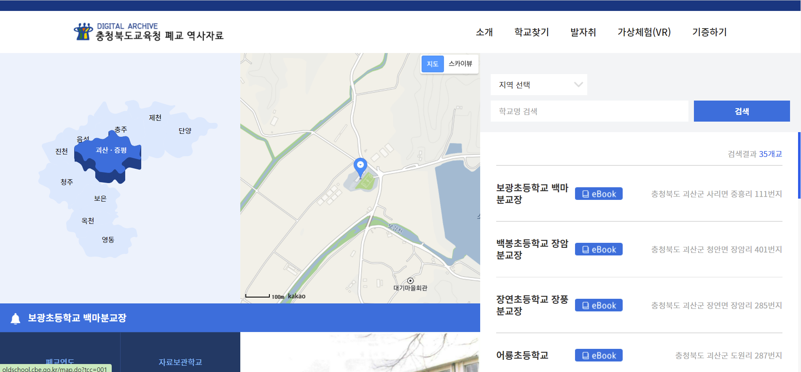Image resolution: width=801 pixels, height=372 pixels.
Task: Open the 가상체험(VR) menu
Action: pos(644,32)
